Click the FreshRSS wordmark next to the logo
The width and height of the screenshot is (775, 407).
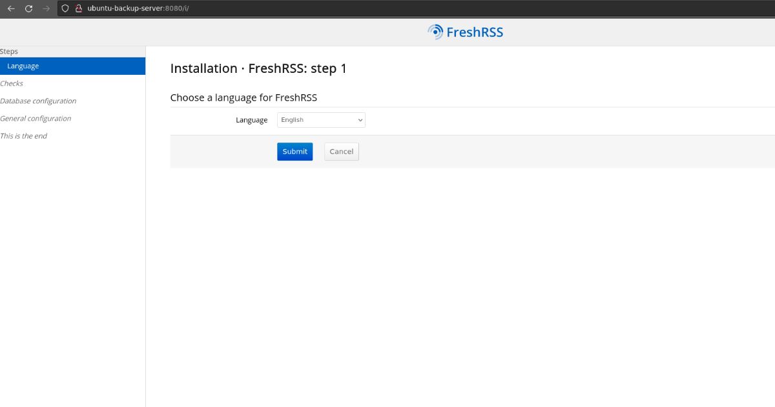[x=475, y=32]
